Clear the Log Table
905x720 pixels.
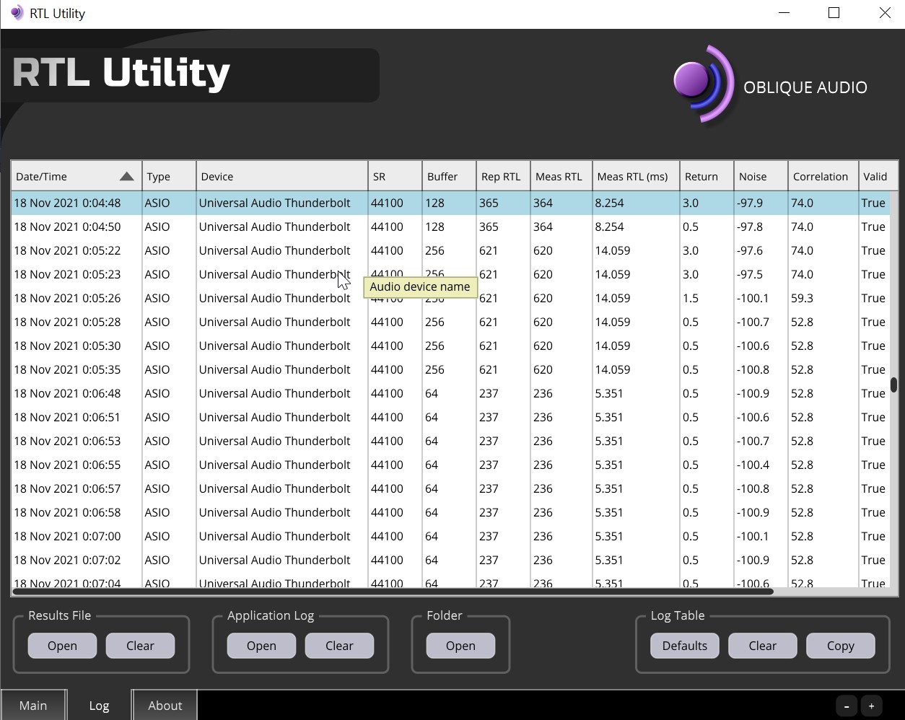(763, 646)
